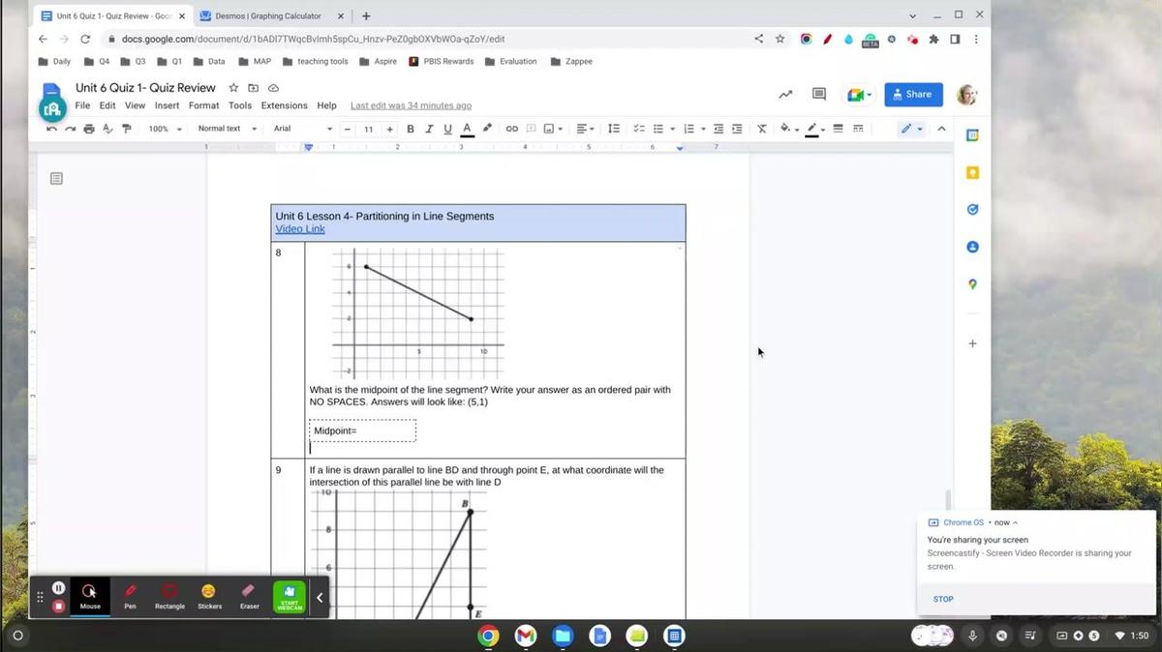The width and height of the screenshot is (1162, 652).
Task: Click into the Midpoint= answer box
Action: tap(362, 430)
